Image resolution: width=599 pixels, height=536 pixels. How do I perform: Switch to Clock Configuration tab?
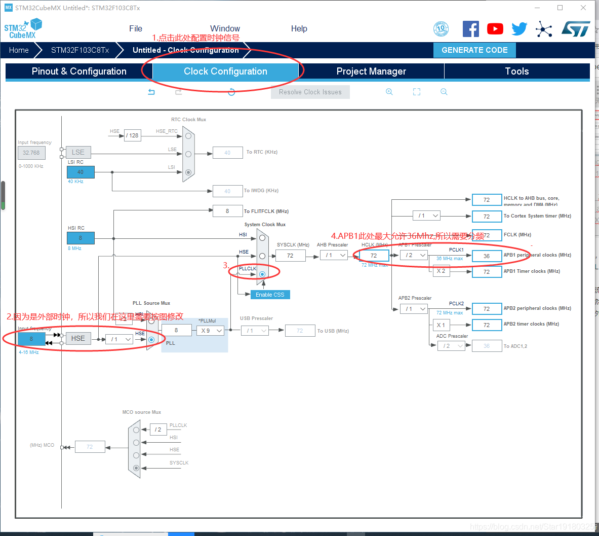click(x=225, y=72)
